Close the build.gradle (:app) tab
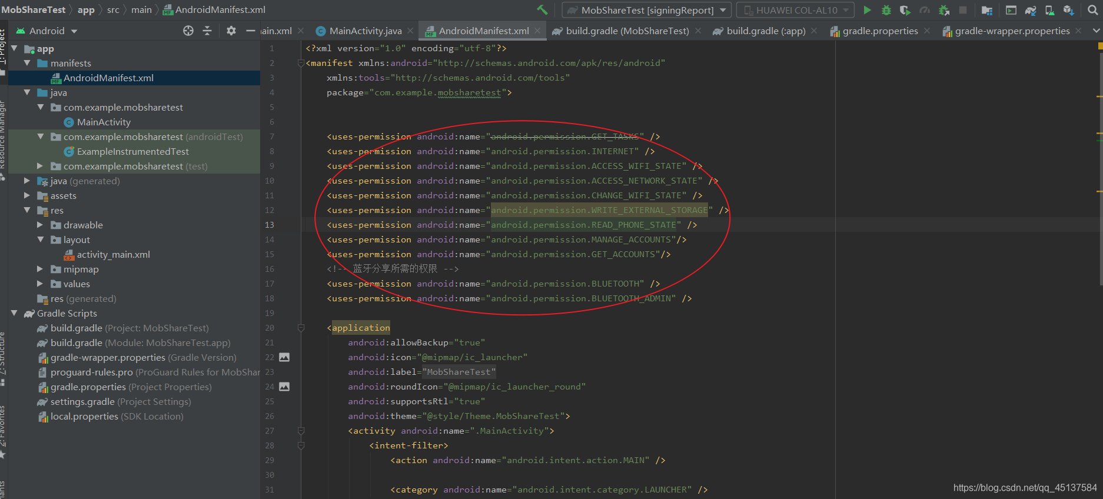This screenshot has width=1103, height=499. [x=814, y=31]
